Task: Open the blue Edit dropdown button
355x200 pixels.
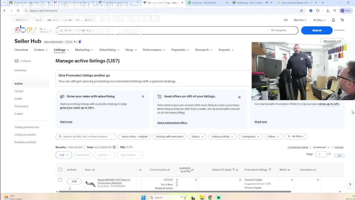Action: pyautogui.click(x=64, y=155)
